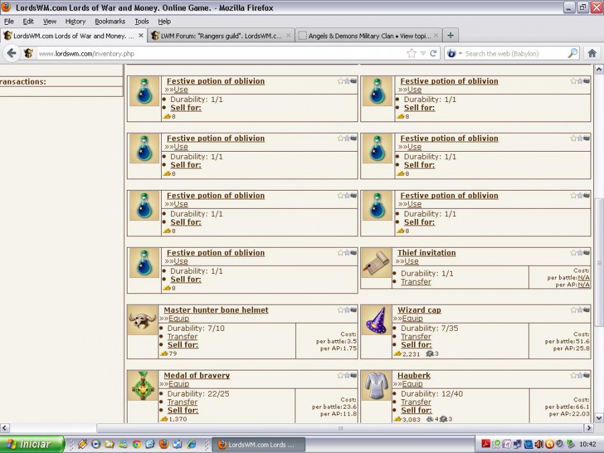
Task: Launch Firefox from the quick launch bar
Action: [164, 444]
